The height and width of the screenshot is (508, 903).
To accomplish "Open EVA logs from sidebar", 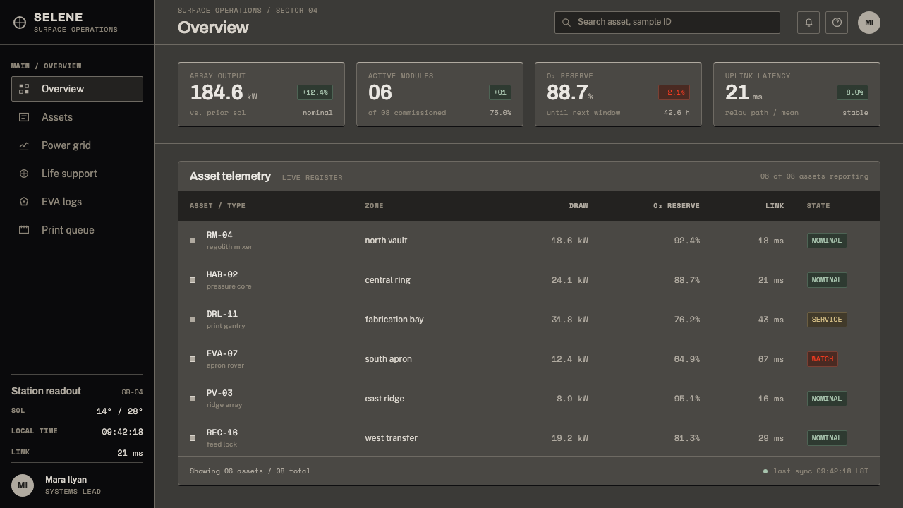I will [77, 202].
